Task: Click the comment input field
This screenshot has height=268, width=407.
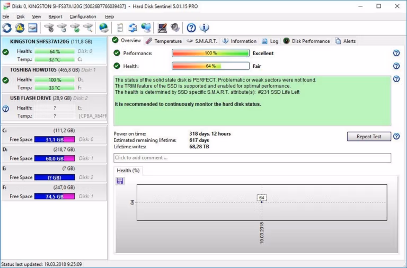Action: (252, 158)
